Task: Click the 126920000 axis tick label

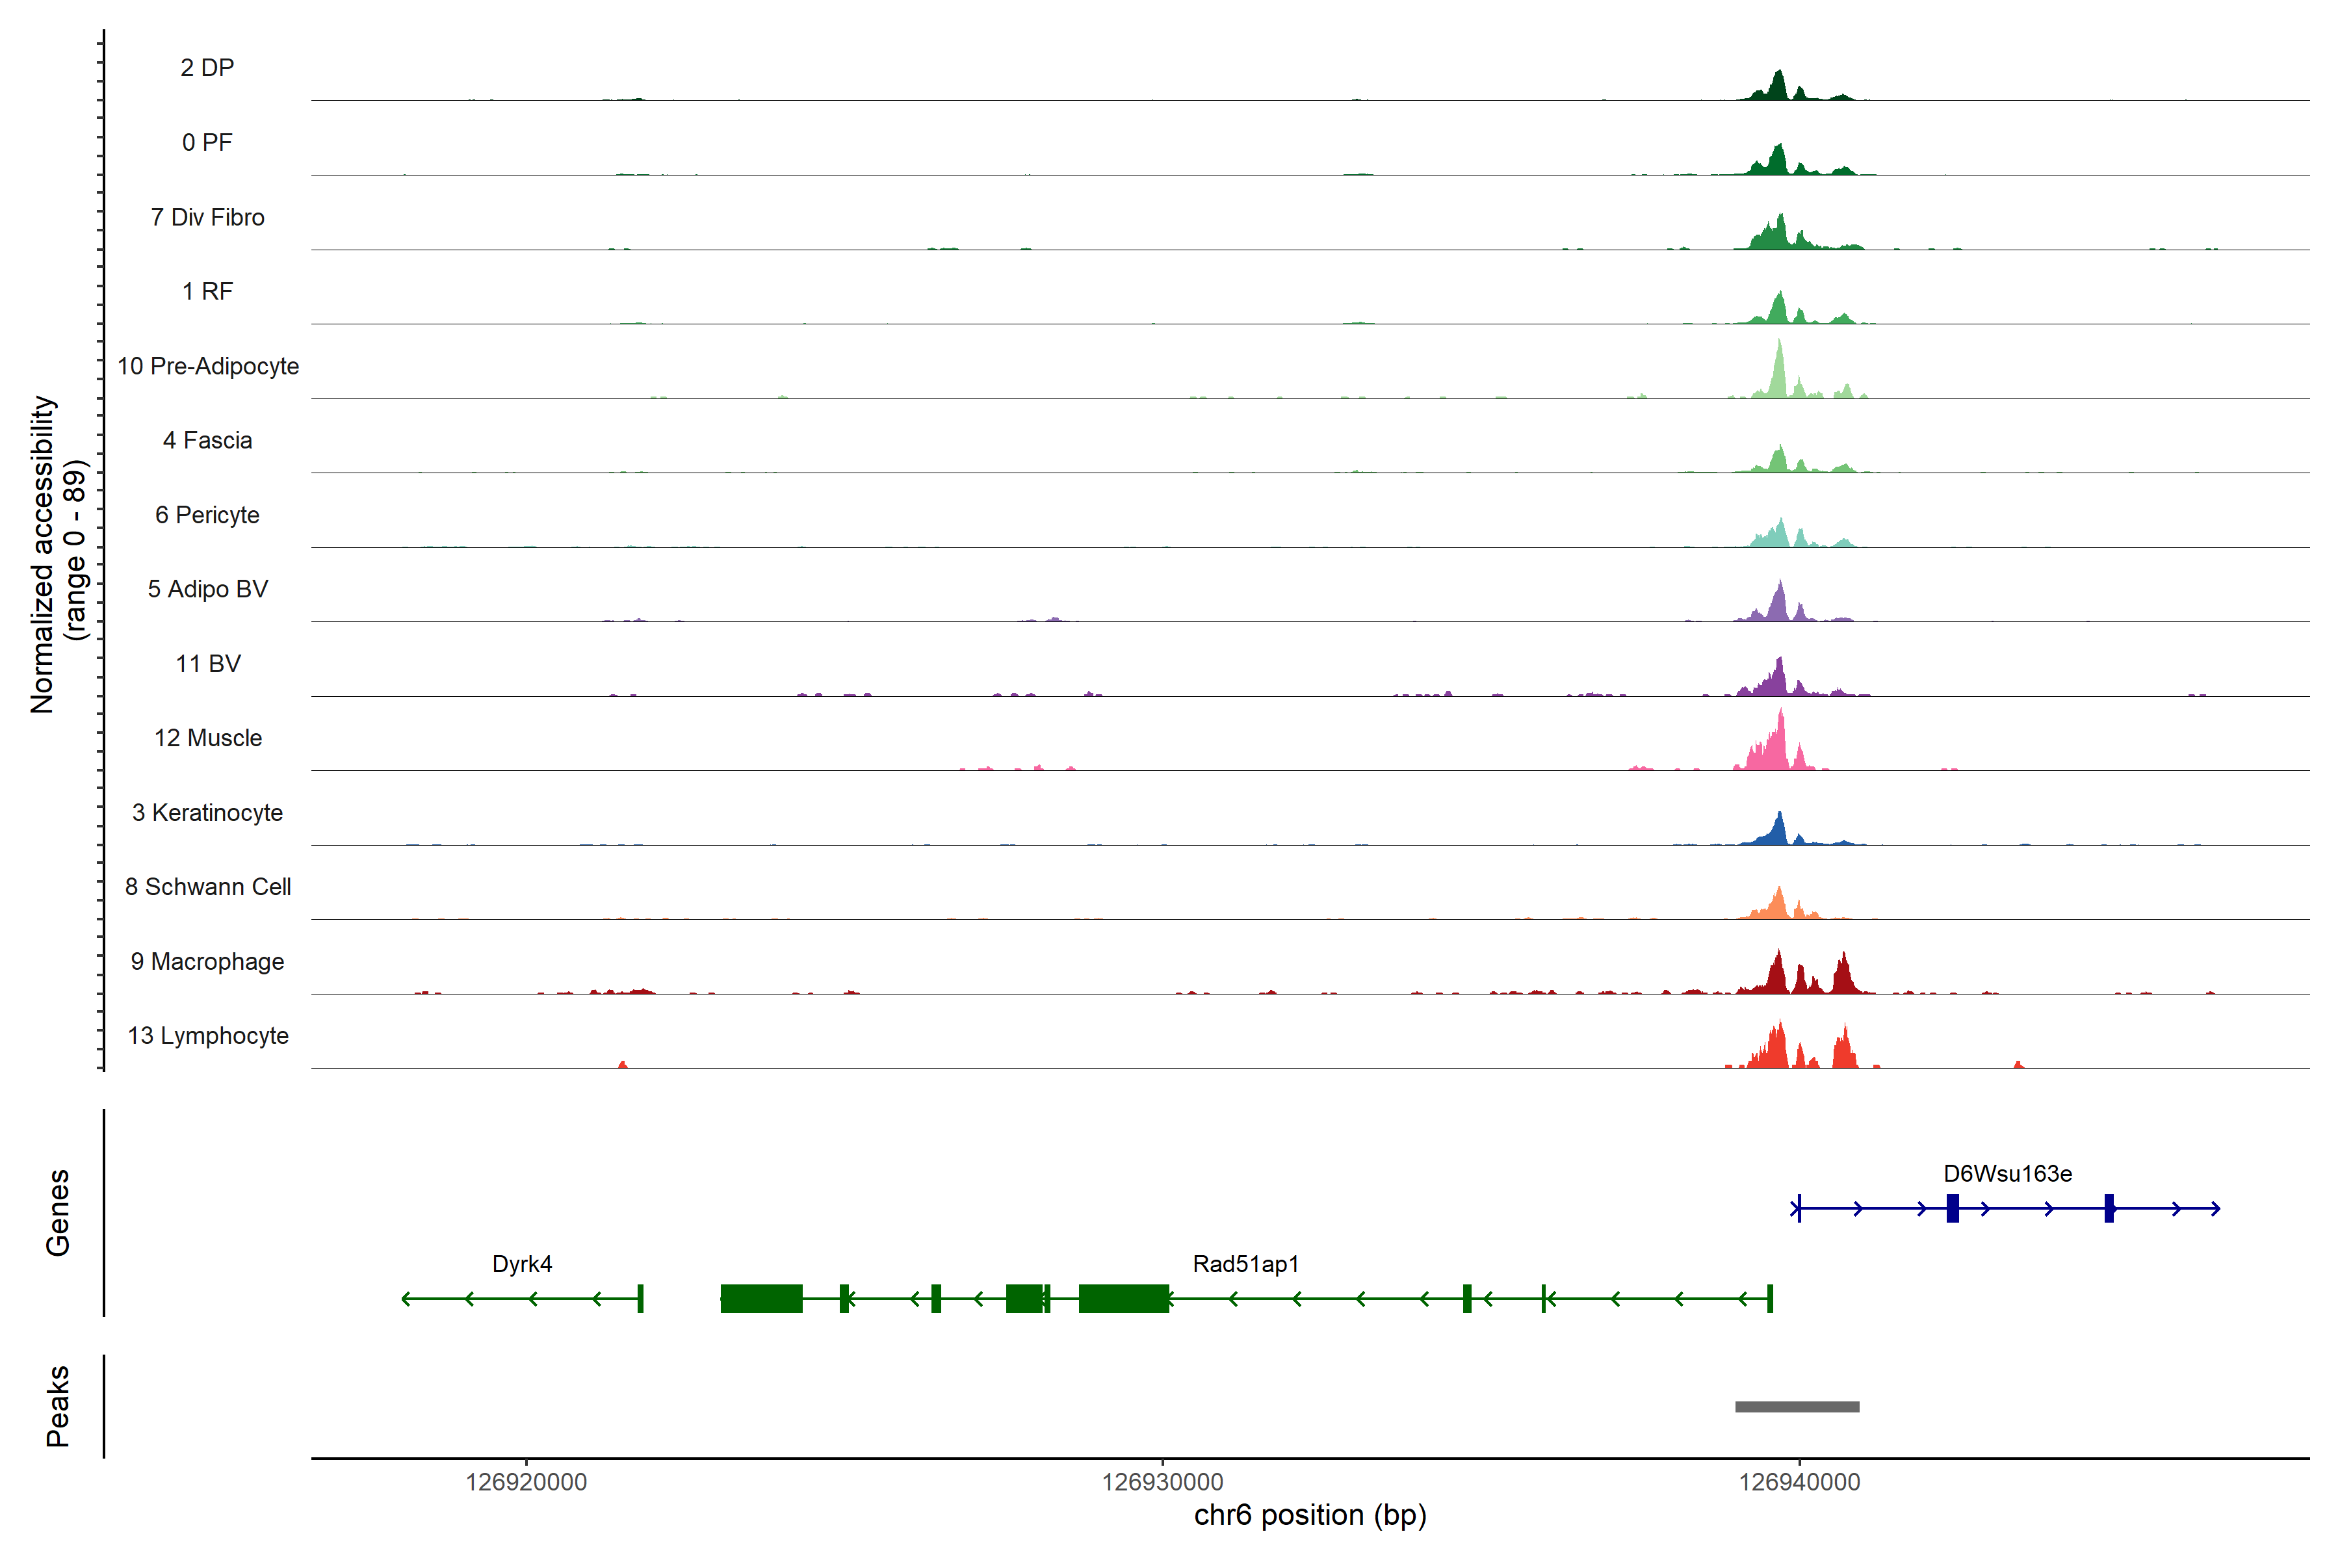Action: coord(526,1483)
